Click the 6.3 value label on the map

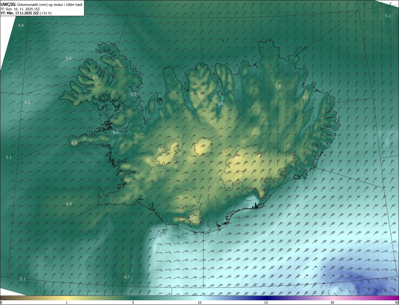pos(116,132)
